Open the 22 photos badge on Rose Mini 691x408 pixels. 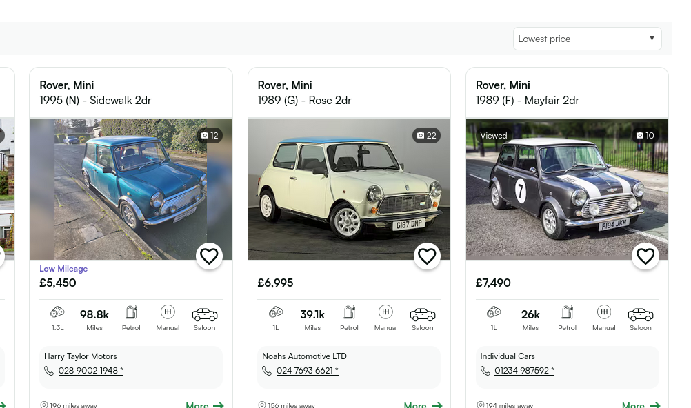(x=427, y=135)
